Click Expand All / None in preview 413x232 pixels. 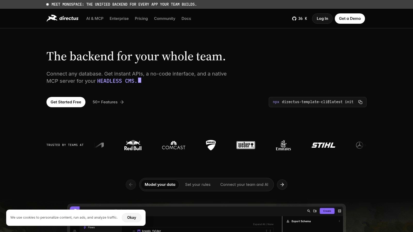coord(263,224)
